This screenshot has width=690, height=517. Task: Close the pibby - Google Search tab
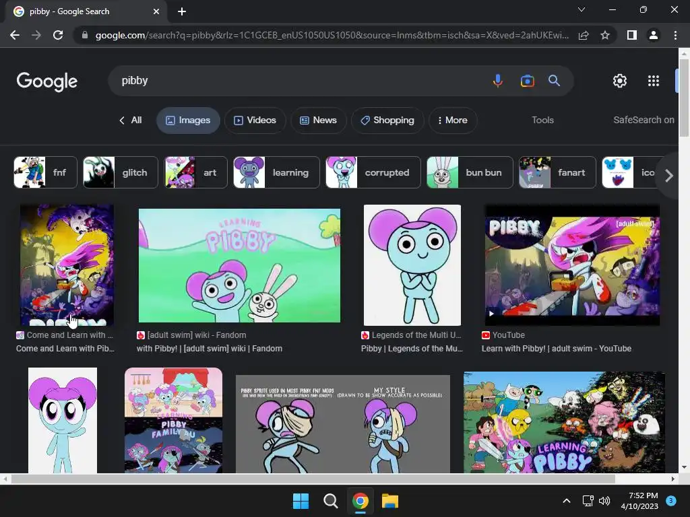pyautogui.click(x=156, y=11)
